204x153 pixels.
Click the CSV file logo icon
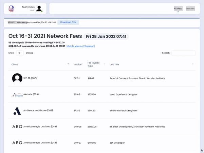coord(12,9)
